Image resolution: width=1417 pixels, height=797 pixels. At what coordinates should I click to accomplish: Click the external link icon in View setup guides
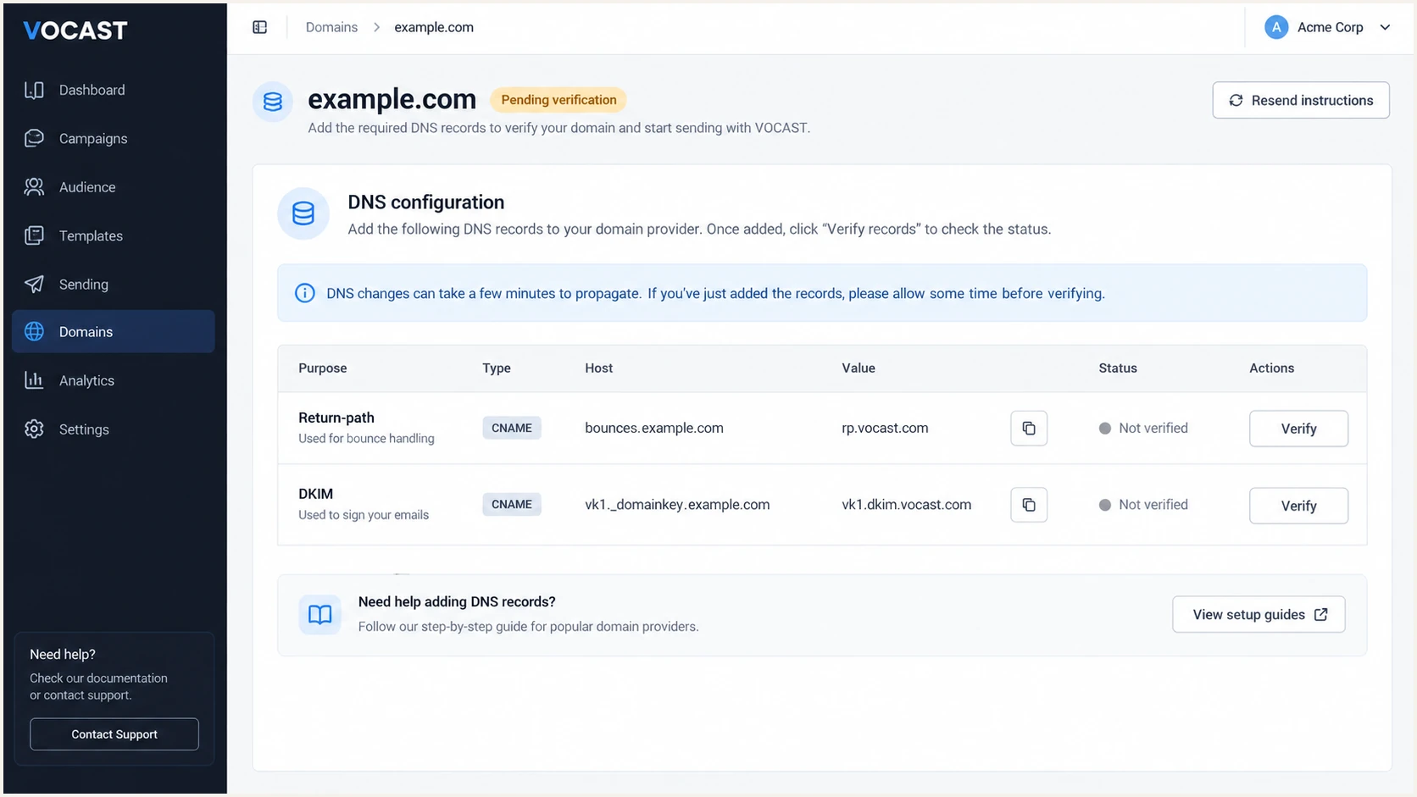[x=1321, y=615]
